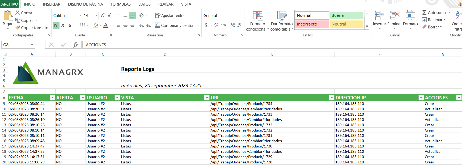The image size is (462, 165).
Task: Click the insert function fx icon
Action: 75,45
